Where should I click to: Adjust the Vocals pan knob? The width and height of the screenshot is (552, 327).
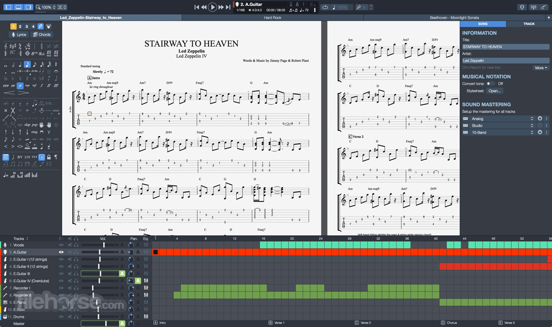pyautogui.click(x=131, y=245)
